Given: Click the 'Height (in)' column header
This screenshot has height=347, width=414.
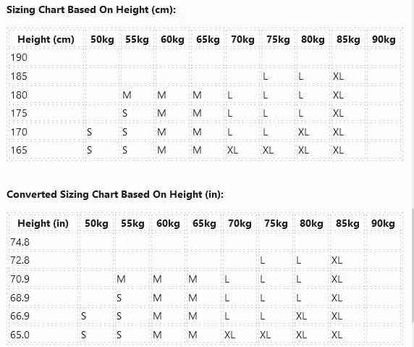Looking at the screenshot, I should (x=43, y=223).
